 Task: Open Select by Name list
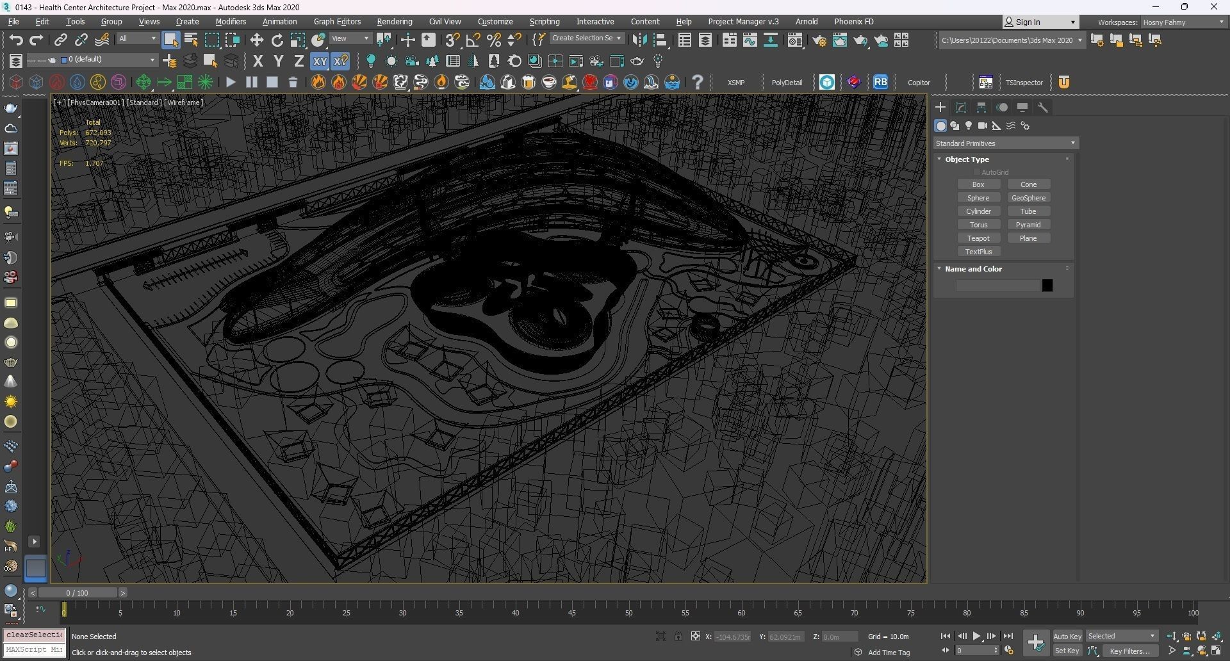click(191, 40)
